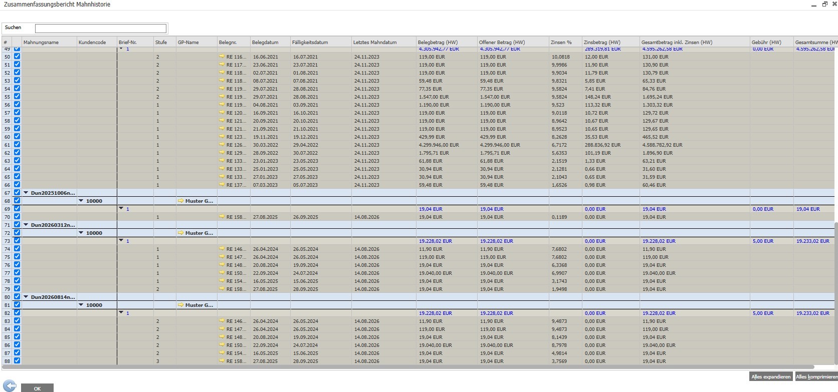Viewport: 838px width, 392px height.
Task: Open link arrow of RE 123 in row 60
Action: point(222,137)
